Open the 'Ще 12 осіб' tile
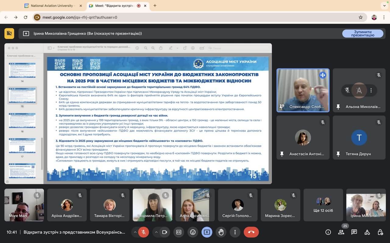This screenshot has width=390, height=243. [323, 205]
